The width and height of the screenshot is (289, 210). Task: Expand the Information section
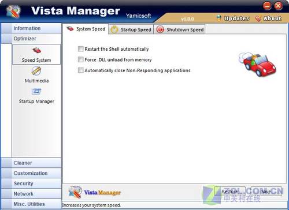pos(31,28)
